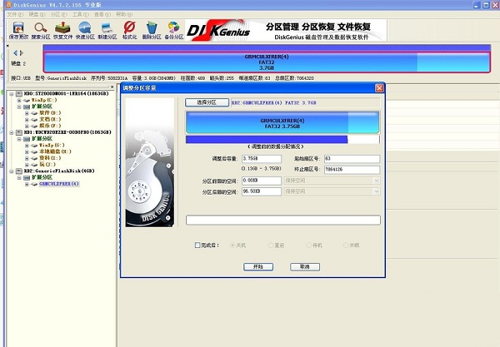500x347 pixels.
Task: Open the dropdown beside 分区前部的空间
Action: 377,181
